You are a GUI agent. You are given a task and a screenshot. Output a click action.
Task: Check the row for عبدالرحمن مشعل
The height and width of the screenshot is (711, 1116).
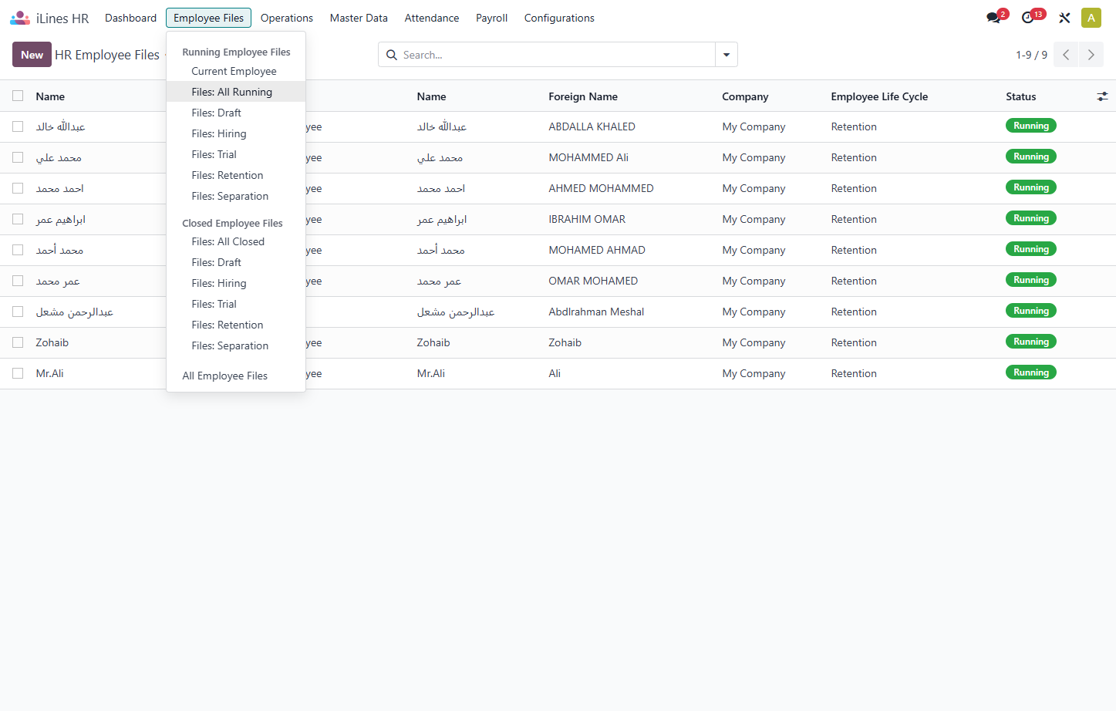(x=18, y=312)
